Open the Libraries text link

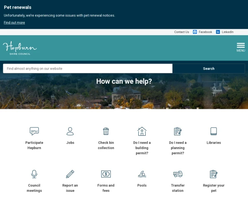tap(214, 143)
